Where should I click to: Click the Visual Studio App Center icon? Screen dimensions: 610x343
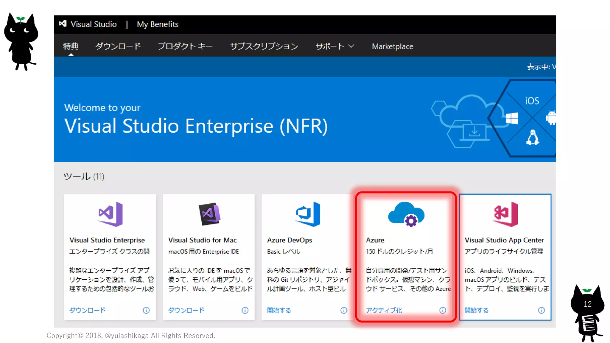[505, 214]
